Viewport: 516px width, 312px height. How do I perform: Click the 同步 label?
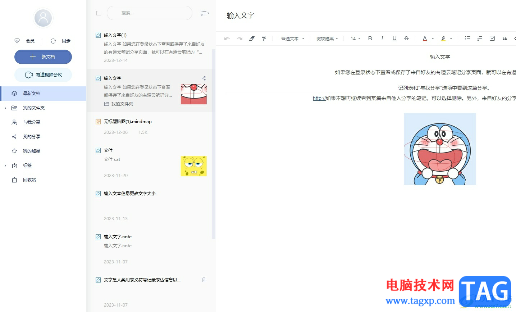(66, 41)
